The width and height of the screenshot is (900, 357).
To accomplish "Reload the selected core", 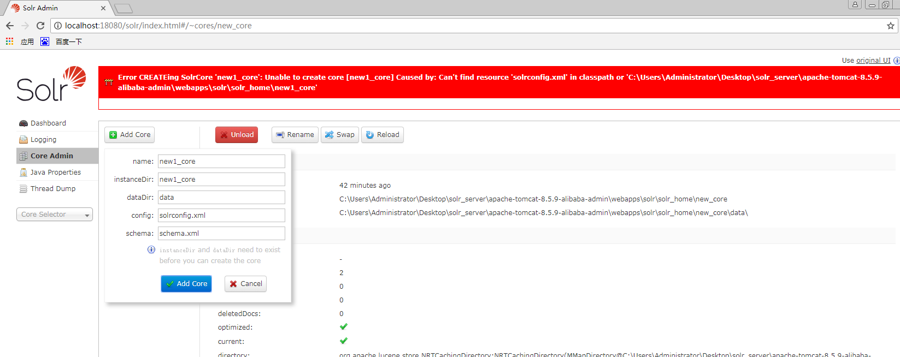I will pos(383,135).
